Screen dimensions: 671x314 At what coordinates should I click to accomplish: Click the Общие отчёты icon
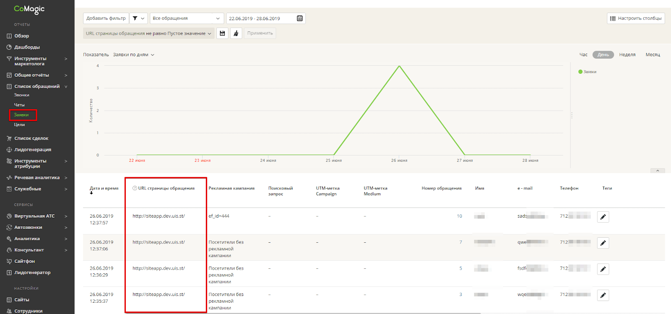(9, 75)
